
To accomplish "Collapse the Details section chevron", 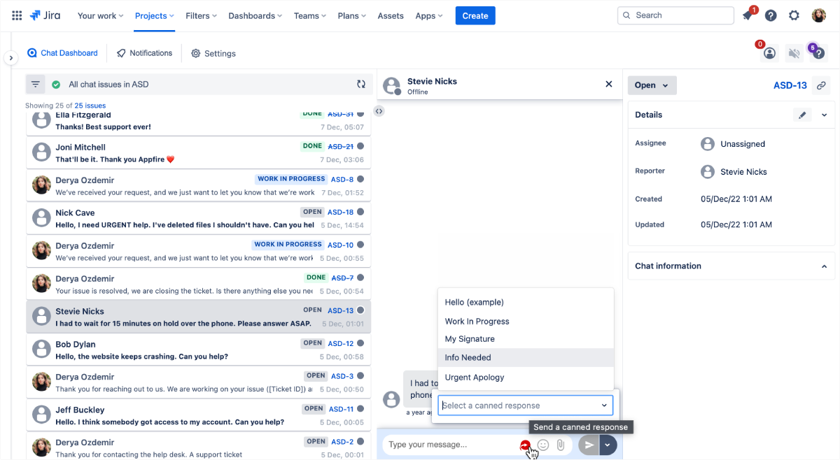I will tap(824, 115).
